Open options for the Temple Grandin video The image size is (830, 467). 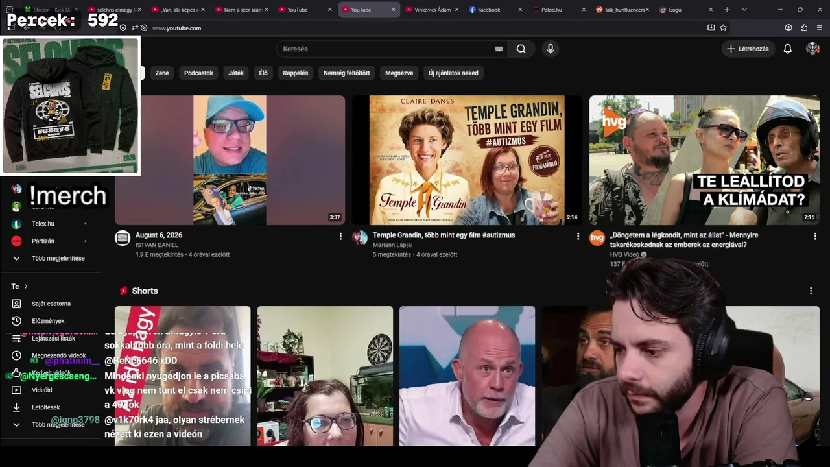pyautogui.click(x=578, y=237)
